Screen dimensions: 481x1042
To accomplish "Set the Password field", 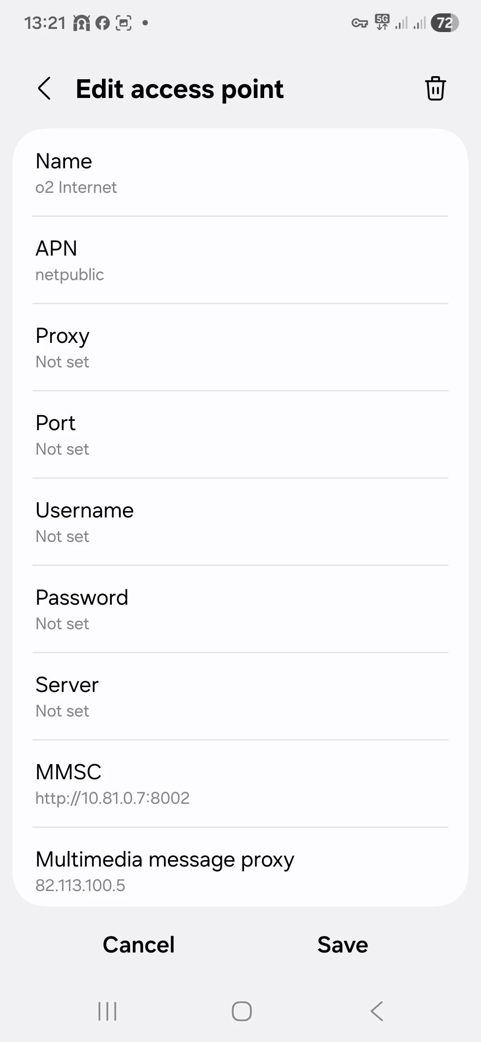I will pyautogui.click(x=240, y=610).
